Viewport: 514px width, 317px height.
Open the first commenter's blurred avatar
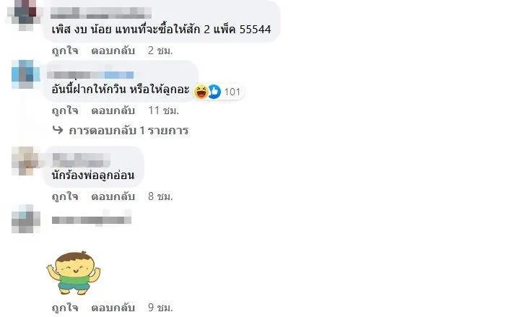point(25,14)
